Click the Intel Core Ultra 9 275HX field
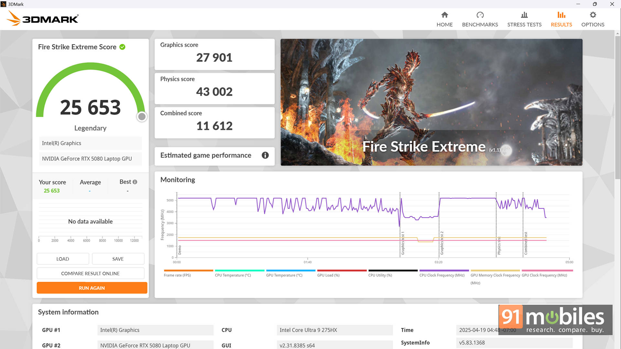 tap(335, 330)
